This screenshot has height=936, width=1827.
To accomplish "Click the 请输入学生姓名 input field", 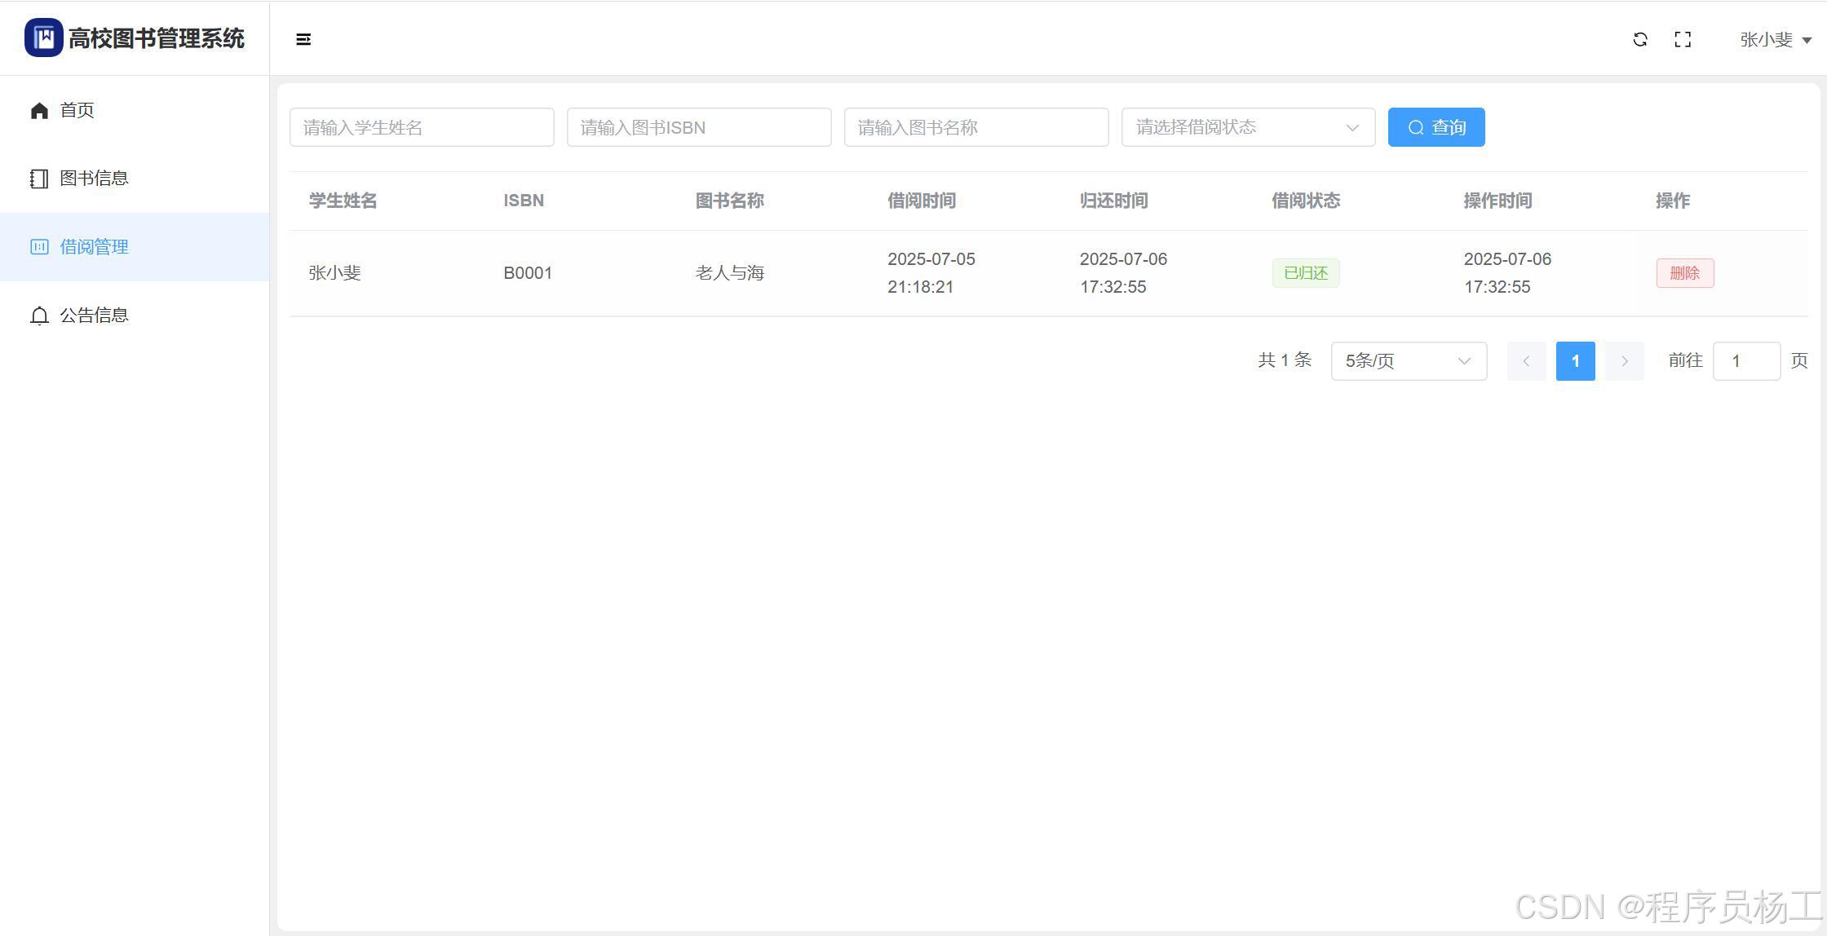I will pyautogui.click(x=422, y=127).
